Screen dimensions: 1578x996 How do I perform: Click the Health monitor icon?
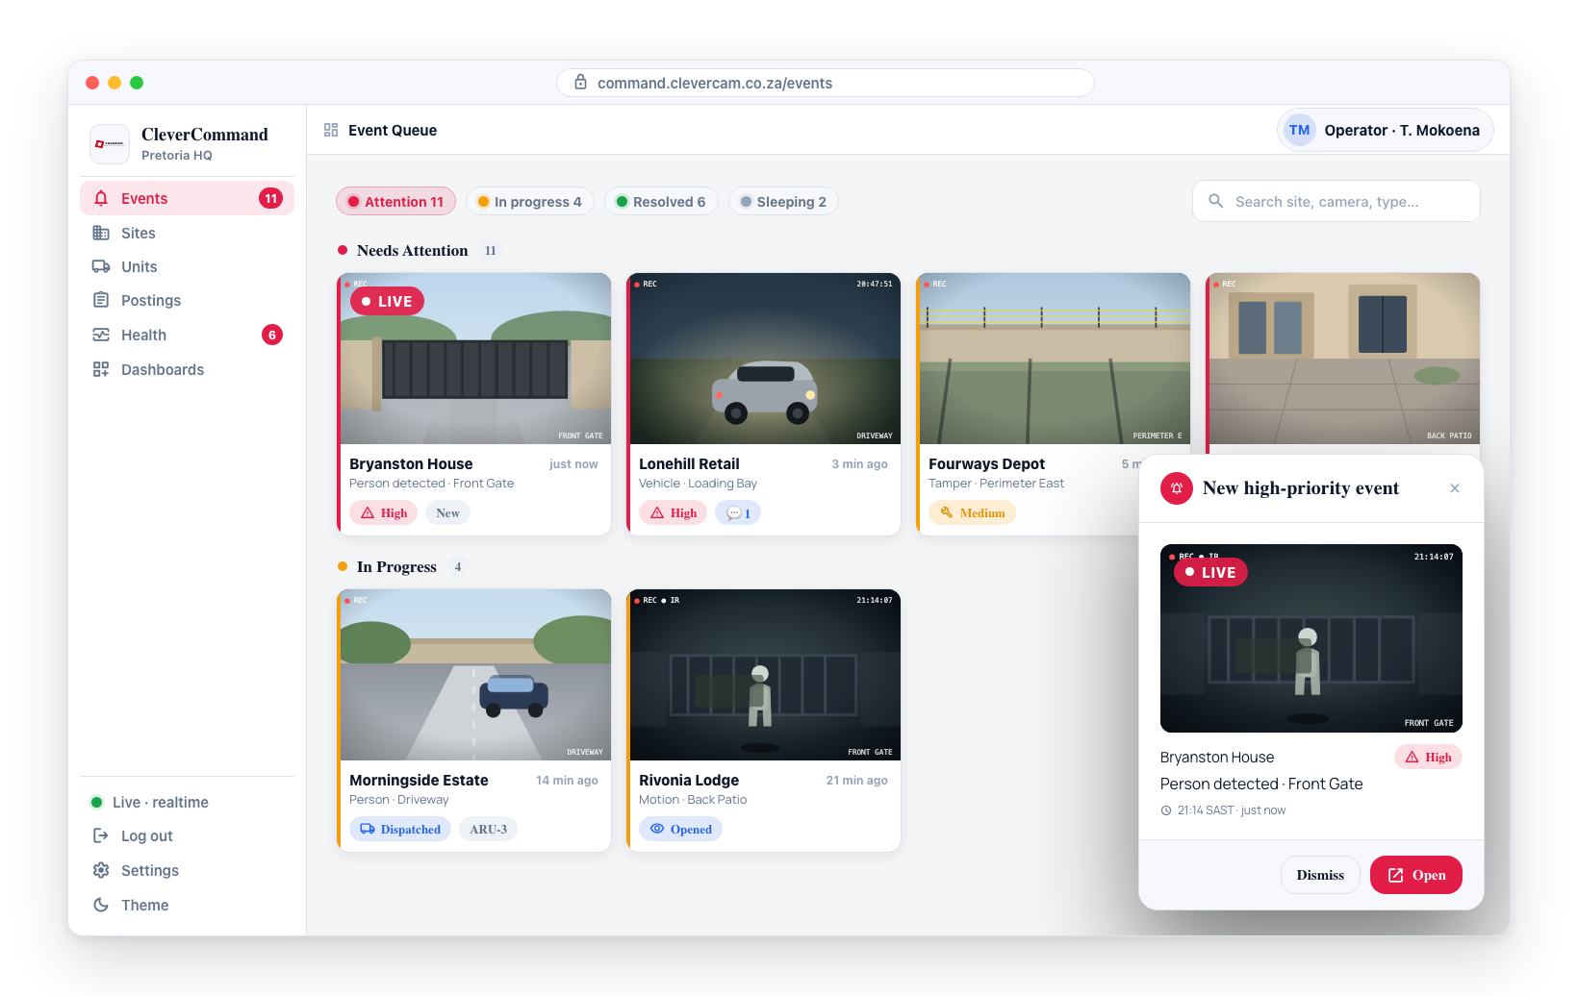pyautogui.click(x=101, y=335)
